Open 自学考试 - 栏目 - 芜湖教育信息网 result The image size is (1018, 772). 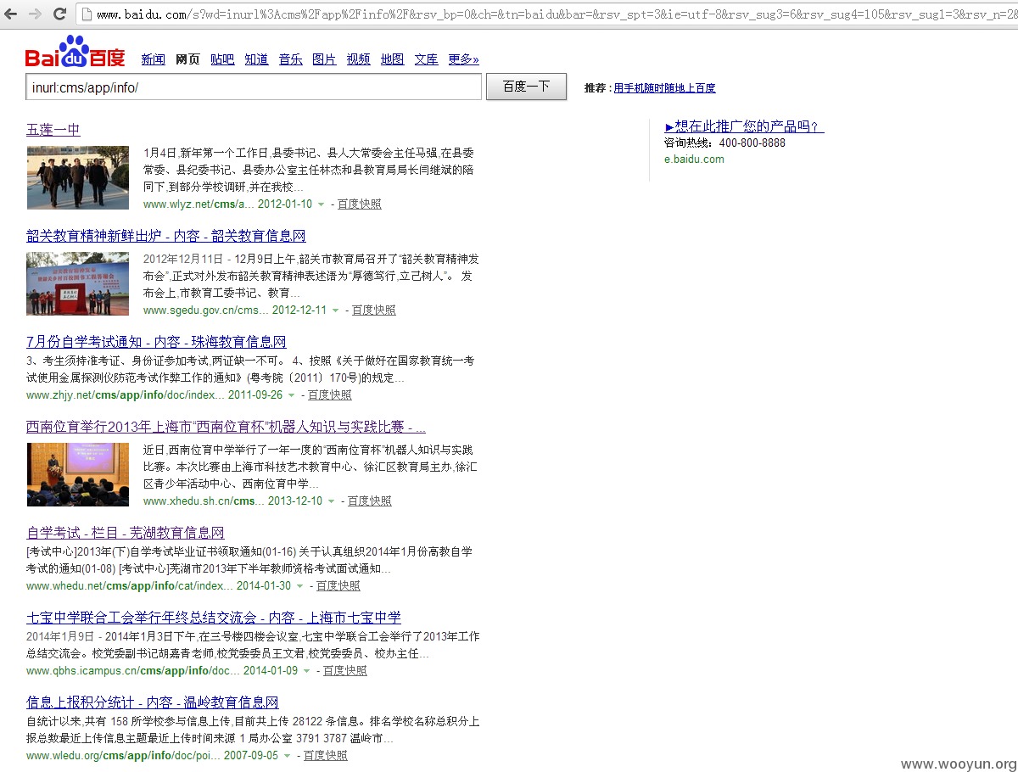coord(126,533)
